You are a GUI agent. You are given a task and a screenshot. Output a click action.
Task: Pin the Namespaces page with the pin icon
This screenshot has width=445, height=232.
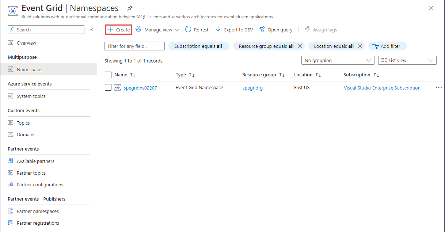(130, 8)
